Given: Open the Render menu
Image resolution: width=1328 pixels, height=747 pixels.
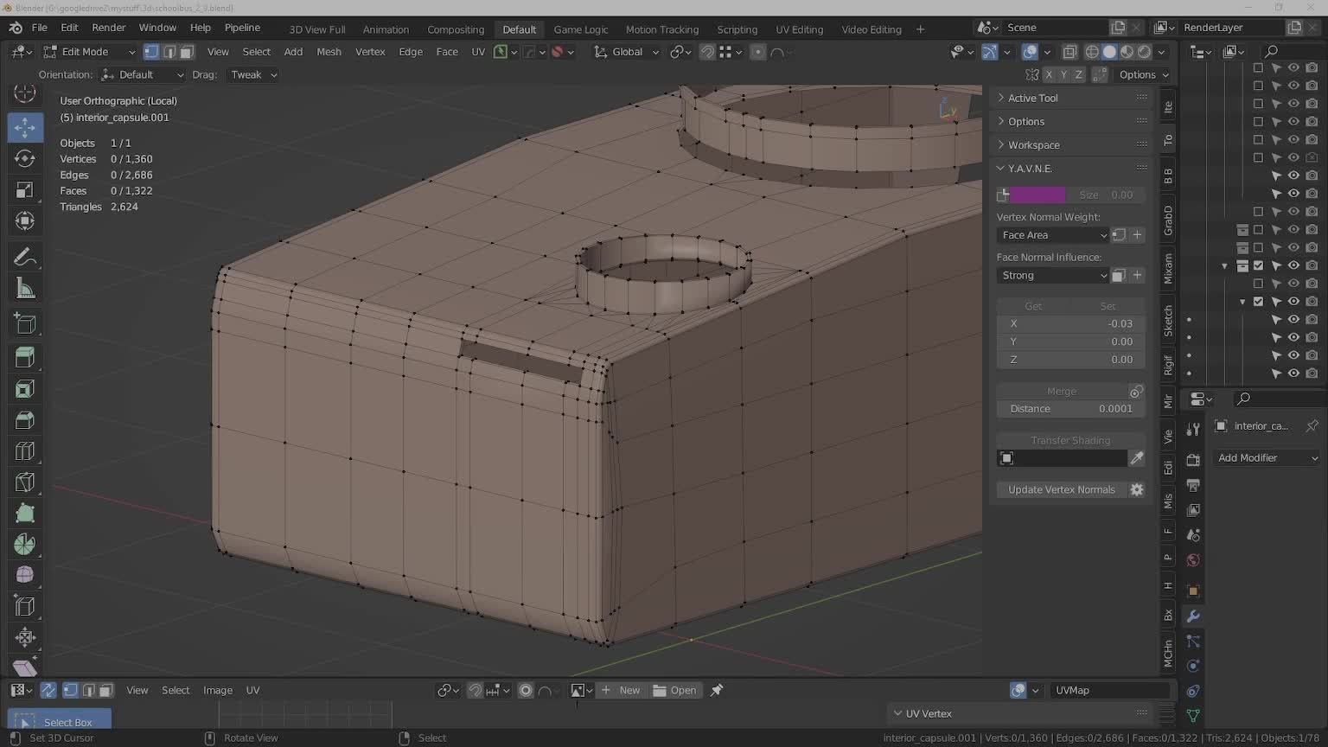Looking at the screenshot, I should (x=108, y=28).
